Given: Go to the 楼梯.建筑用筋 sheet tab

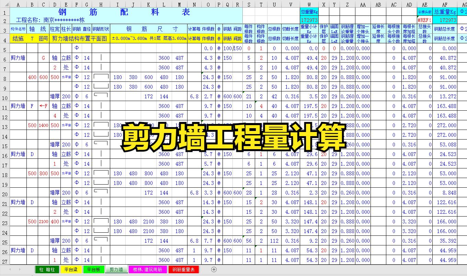Looking at the screenshot, I should coord(147,269).
